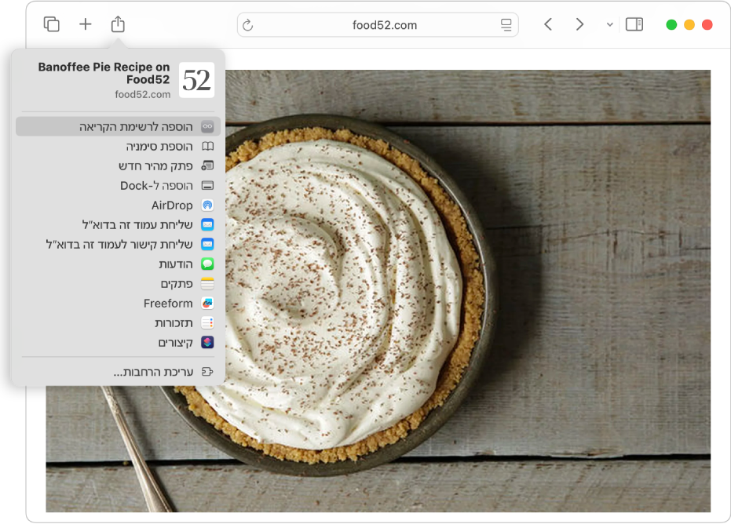Share to Freeform

point(118,304)
